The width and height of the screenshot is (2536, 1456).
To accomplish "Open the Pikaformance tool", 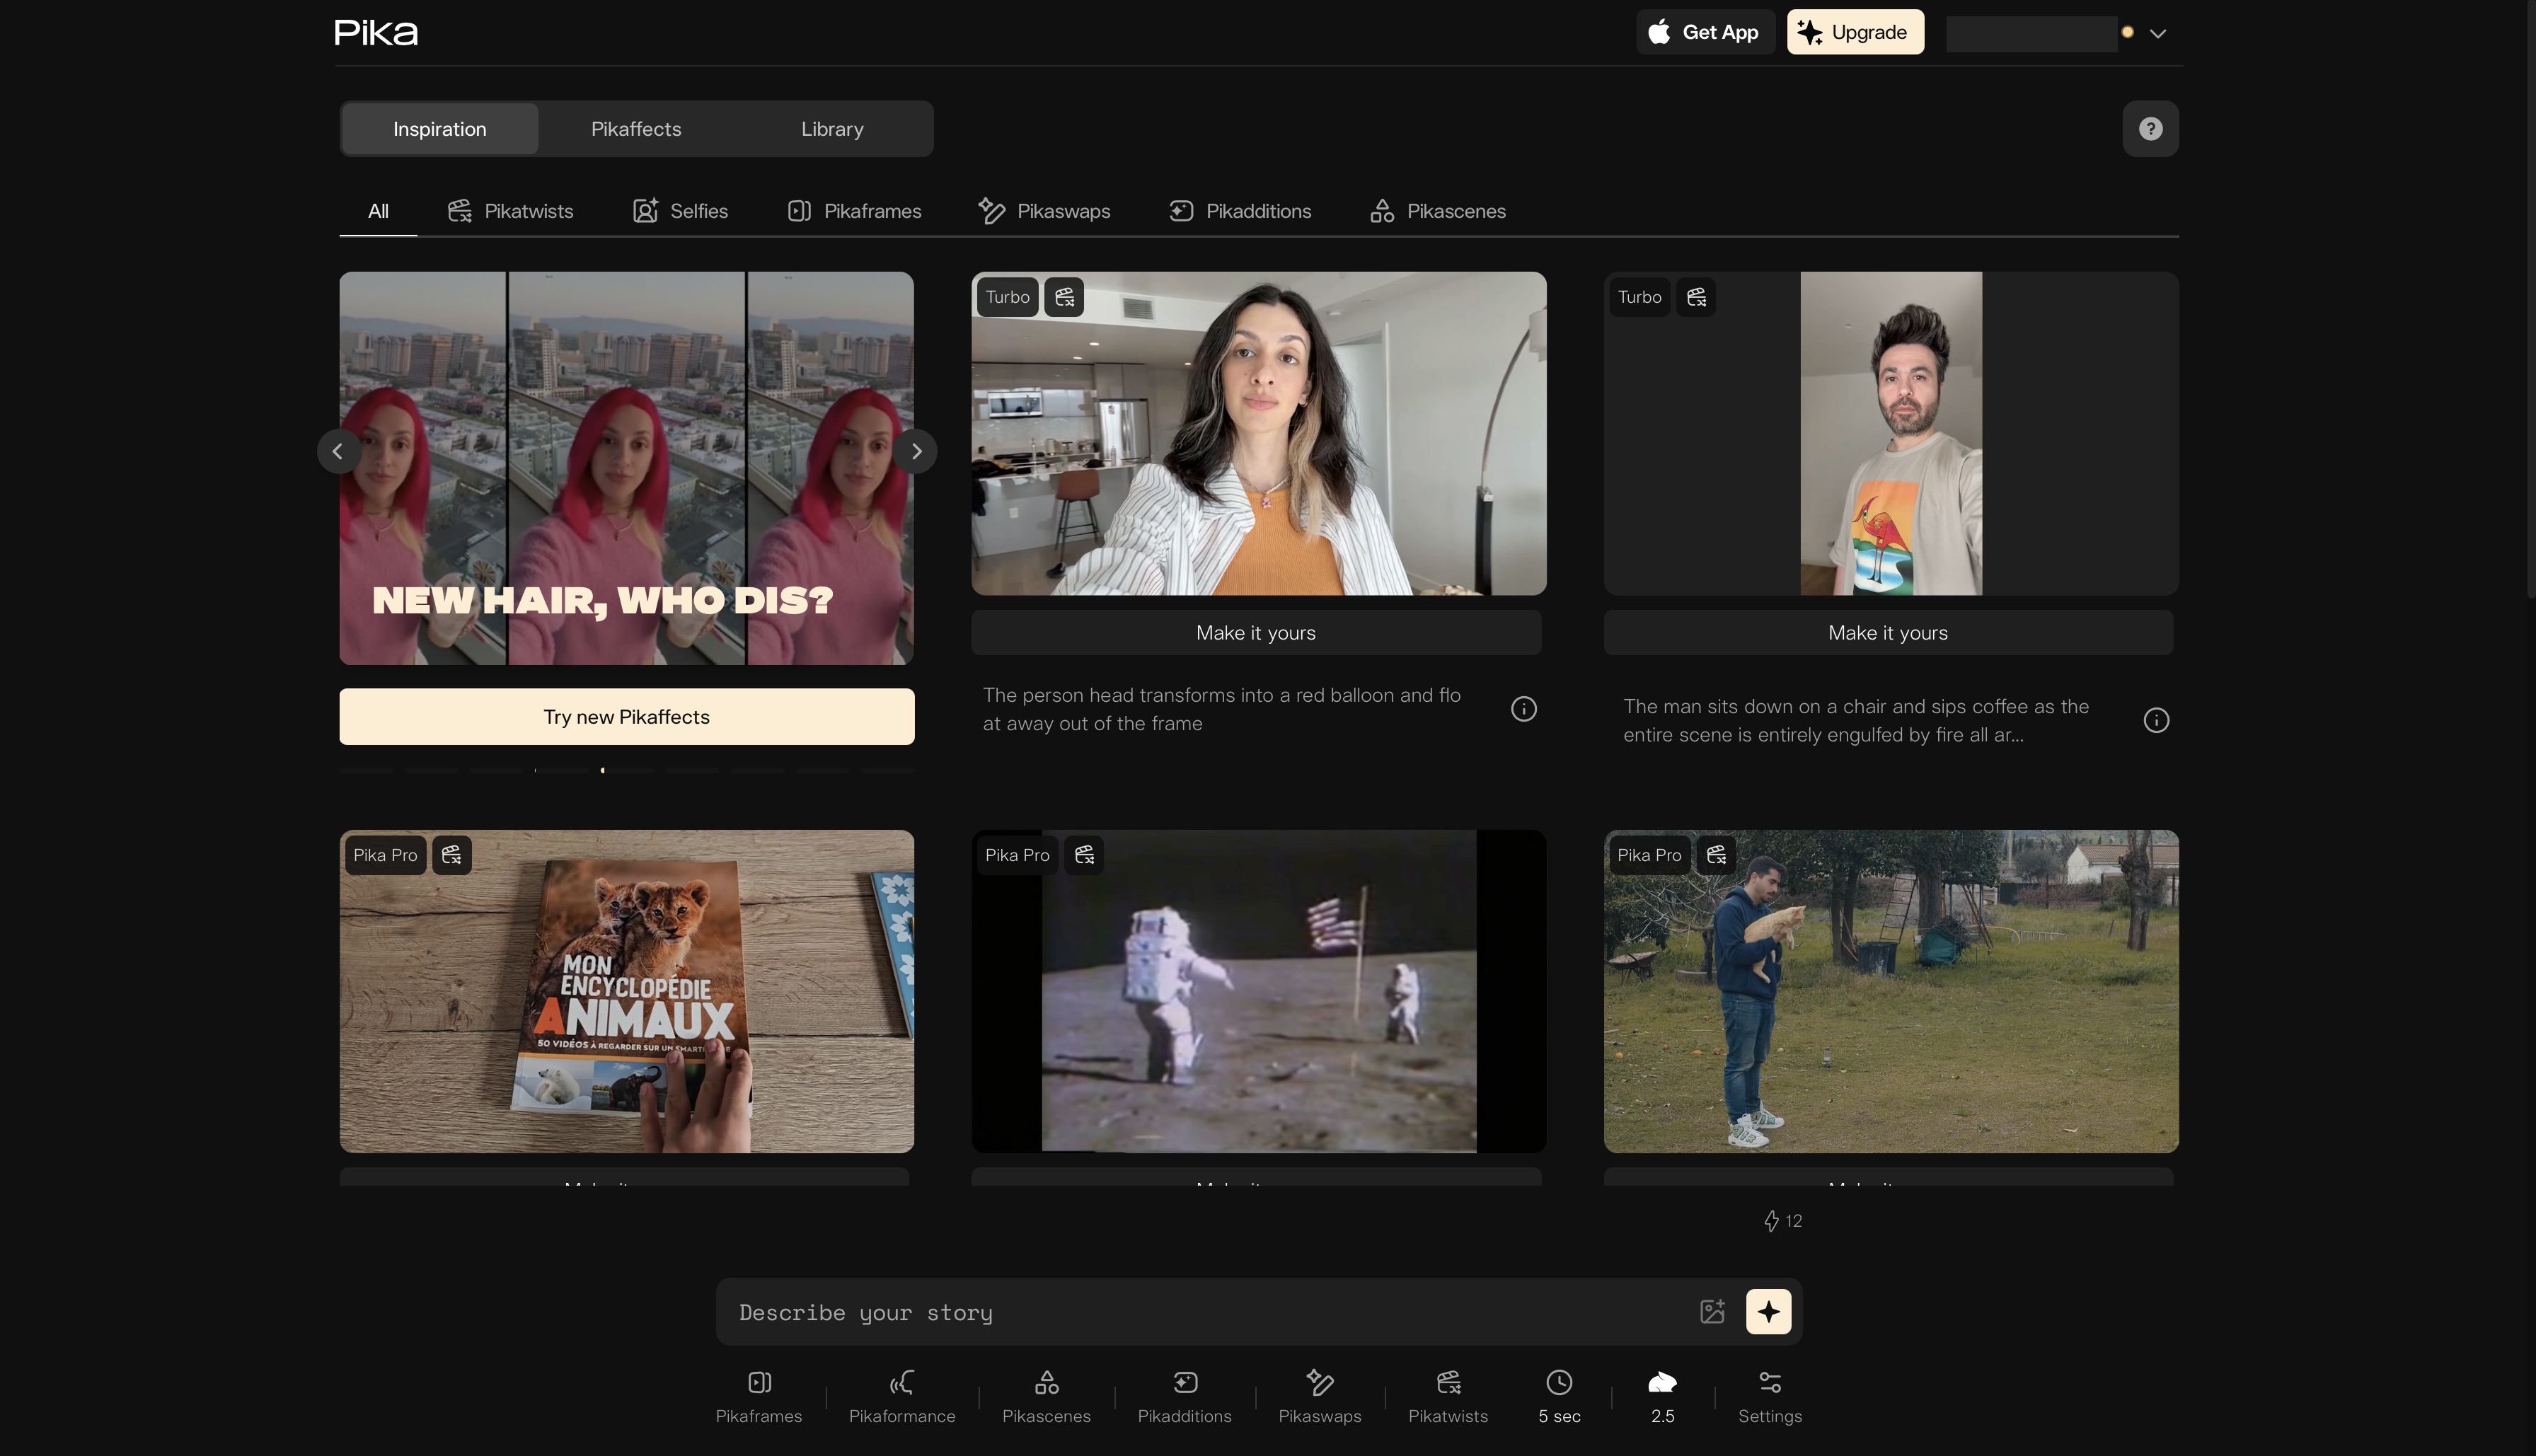I will click(901, 1383).
